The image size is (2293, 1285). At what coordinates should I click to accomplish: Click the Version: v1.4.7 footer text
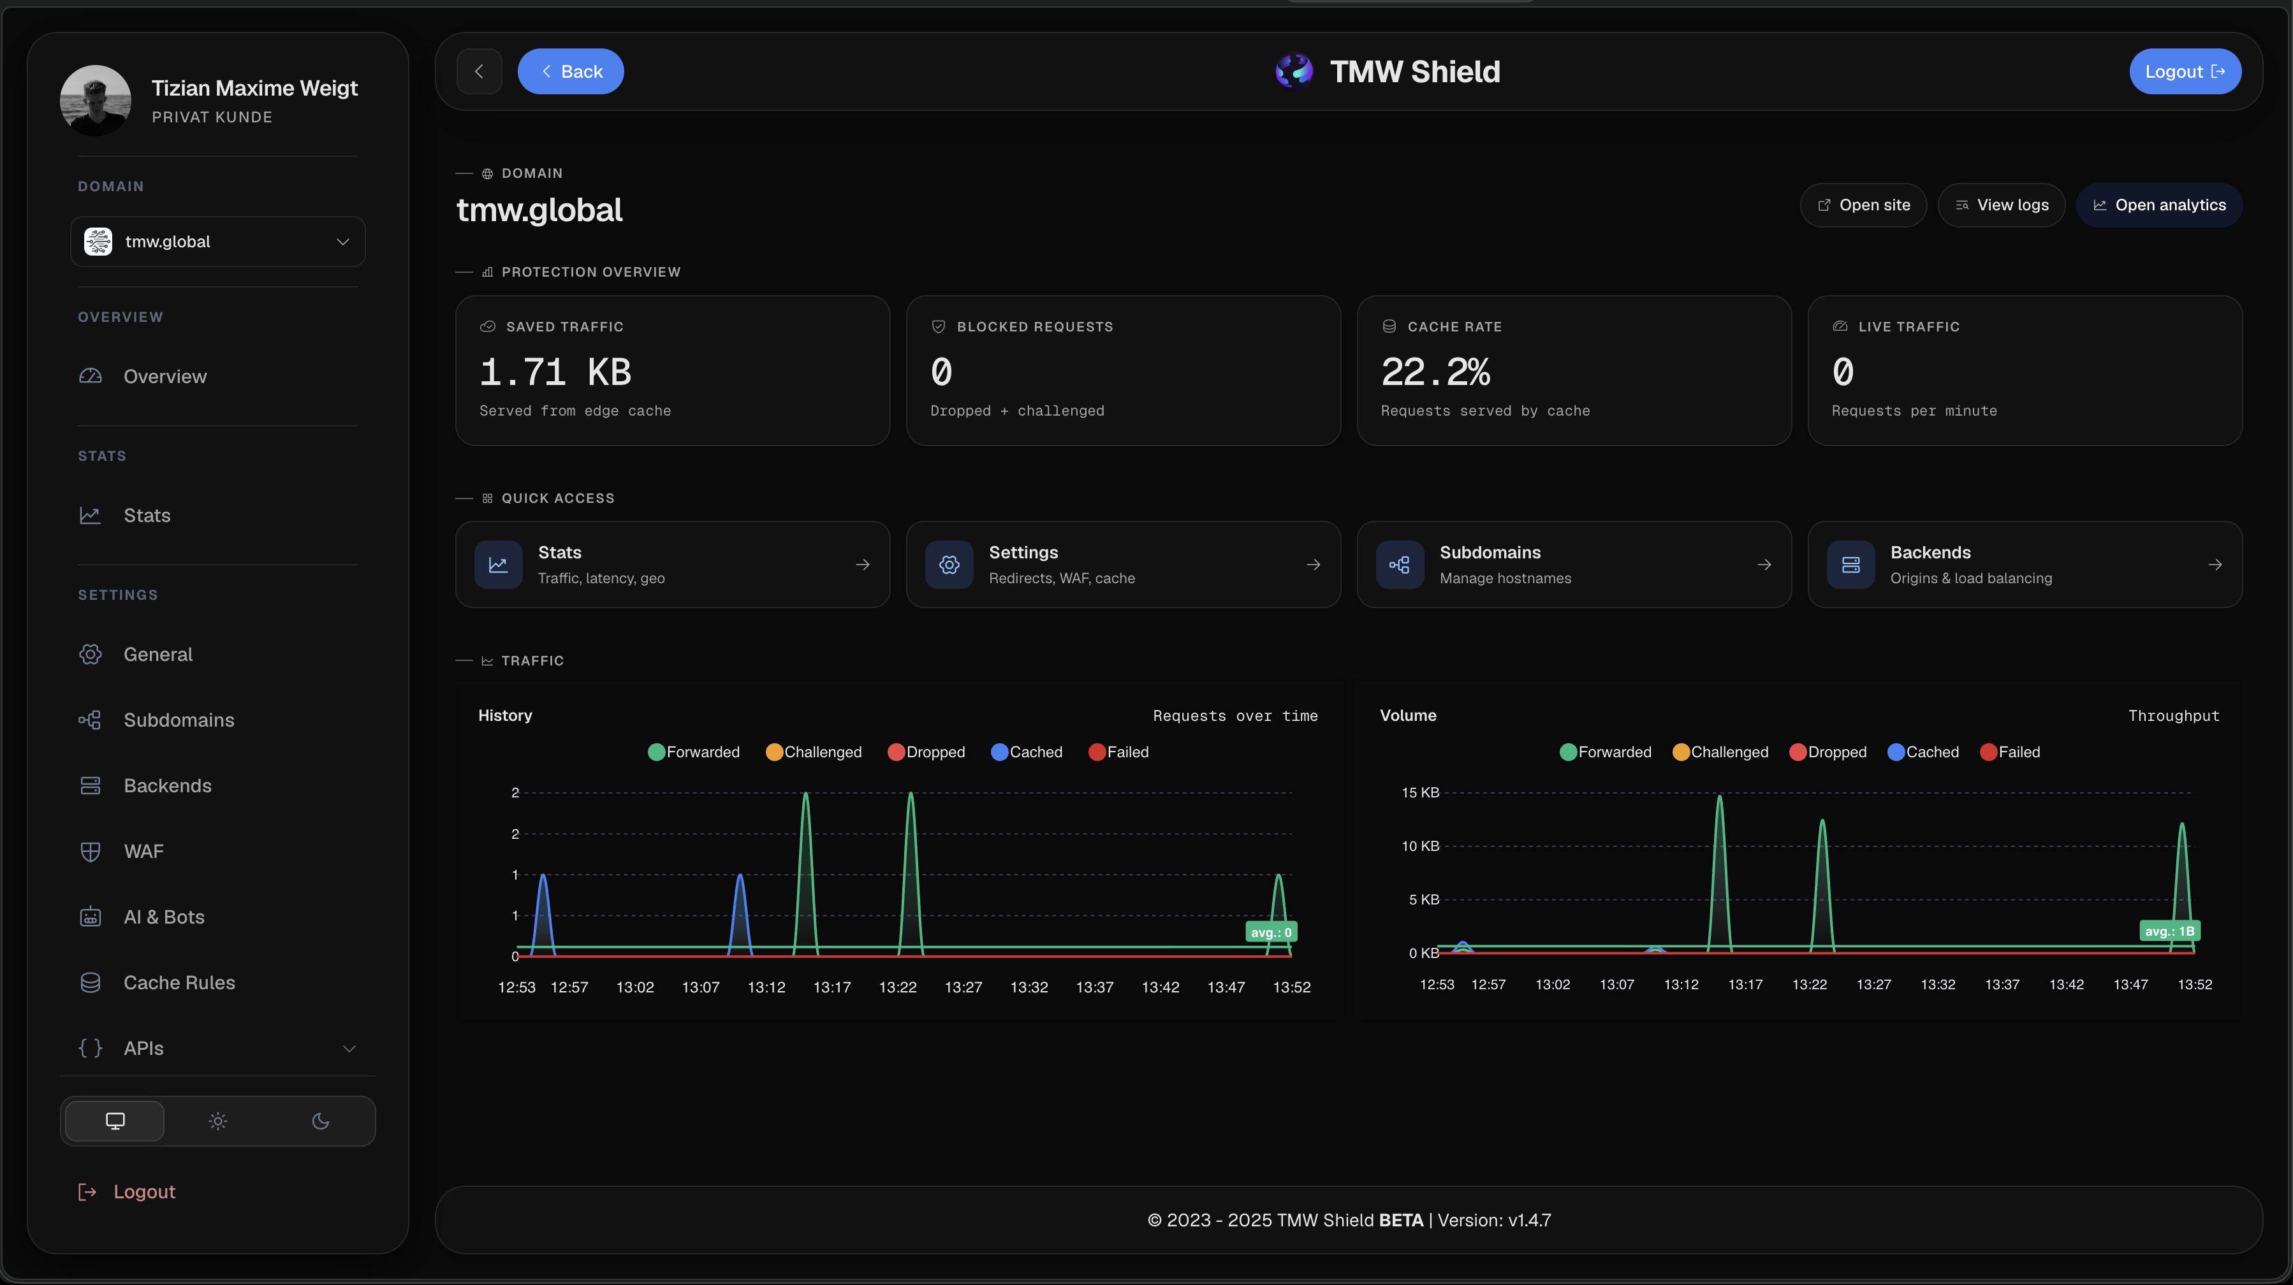tap(1495, 1220)
